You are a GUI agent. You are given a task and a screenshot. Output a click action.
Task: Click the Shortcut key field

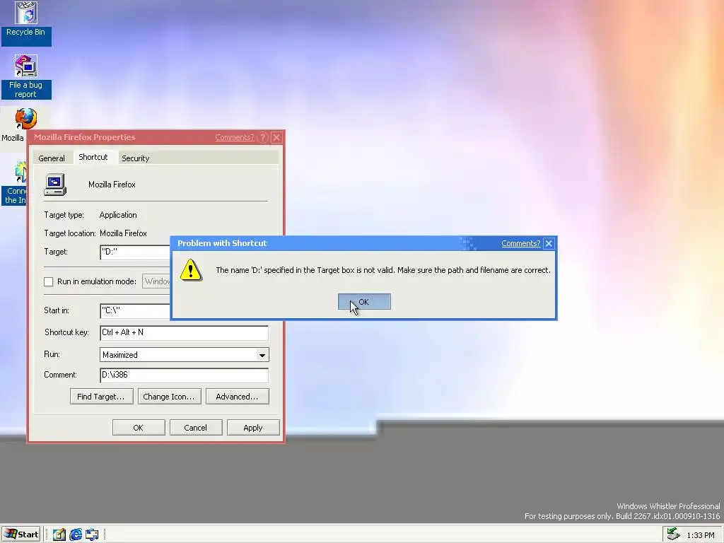[184, 332]
